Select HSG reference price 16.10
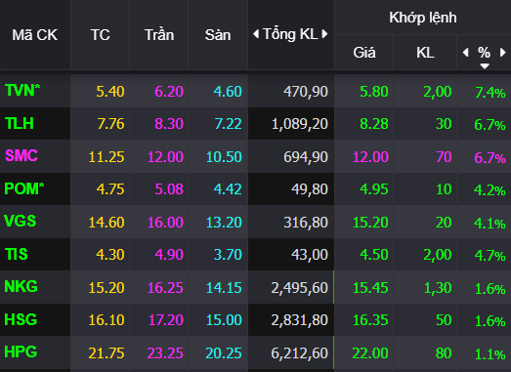 106,320
